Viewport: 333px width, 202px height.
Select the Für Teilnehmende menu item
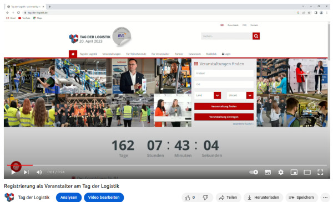point(136,54)
